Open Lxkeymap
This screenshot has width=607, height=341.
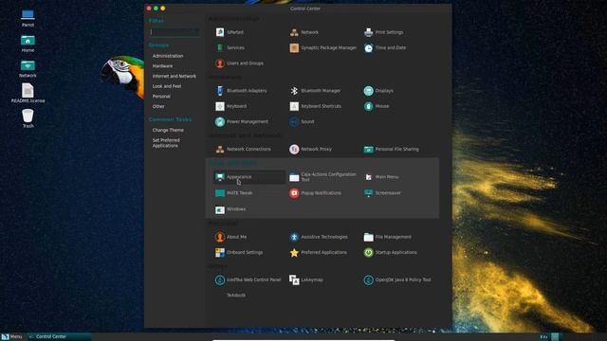tap(305, 279)
